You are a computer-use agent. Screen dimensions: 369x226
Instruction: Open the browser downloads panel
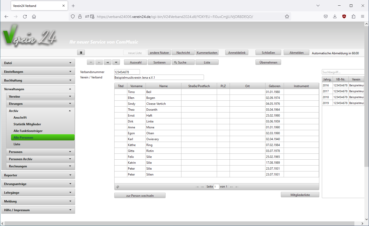[335, 17]
